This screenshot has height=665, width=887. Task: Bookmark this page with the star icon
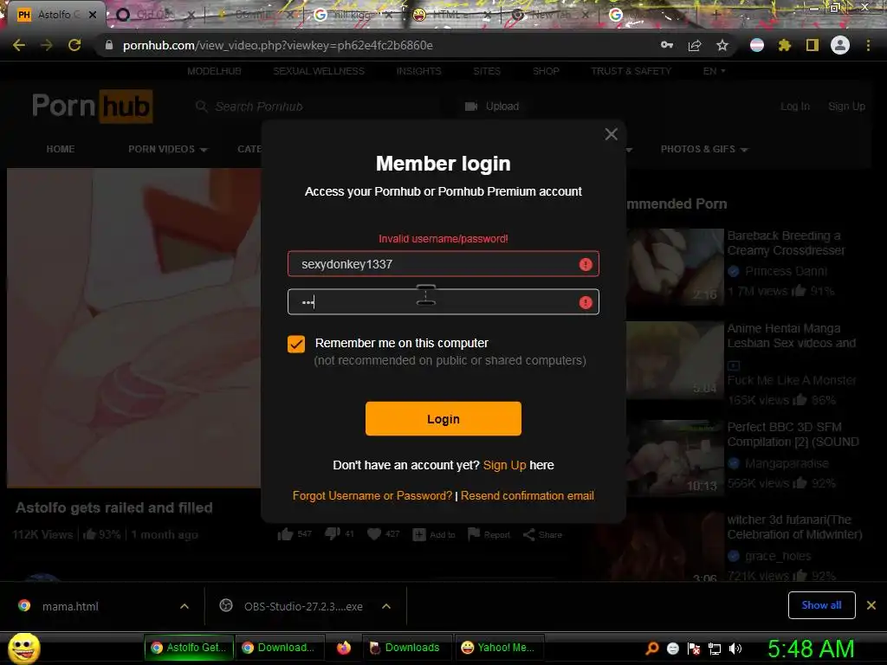click(722, 45)
